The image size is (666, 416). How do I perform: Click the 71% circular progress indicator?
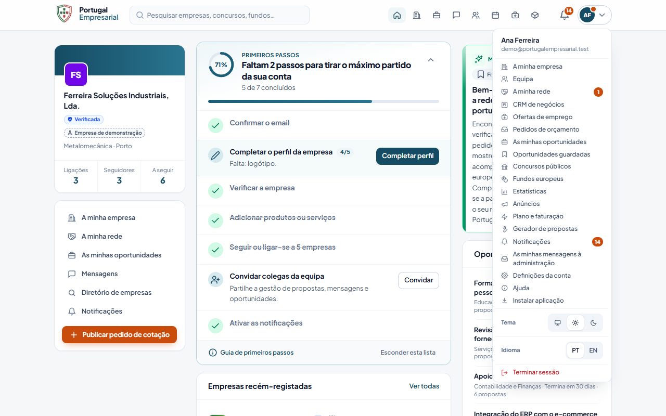point(221,64)
